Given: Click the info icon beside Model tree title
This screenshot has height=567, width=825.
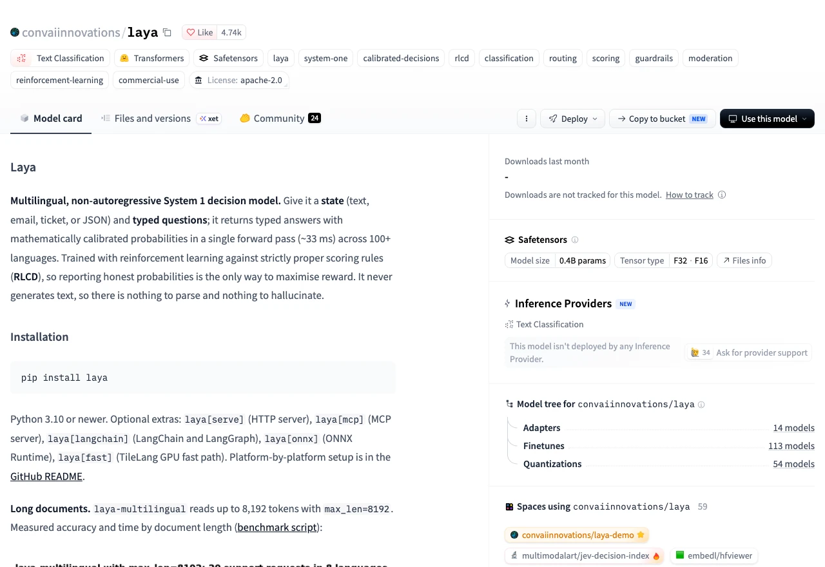Looking at the screenshot, I should click(701, 405).
